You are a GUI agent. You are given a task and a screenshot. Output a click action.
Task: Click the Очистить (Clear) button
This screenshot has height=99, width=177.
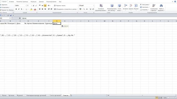144,10
